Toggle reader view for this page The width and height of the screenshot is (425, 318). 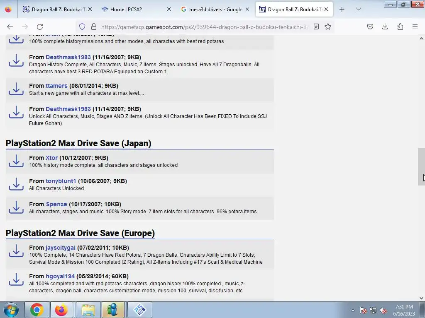pyautogui.click(x=316, y=26)
